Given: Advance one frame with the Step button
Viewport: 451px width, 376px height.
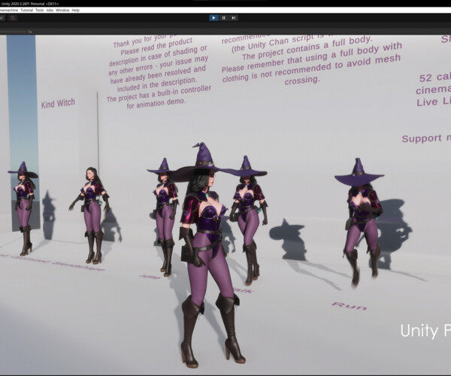Looking at the screenshot, I should coord(234,18).
